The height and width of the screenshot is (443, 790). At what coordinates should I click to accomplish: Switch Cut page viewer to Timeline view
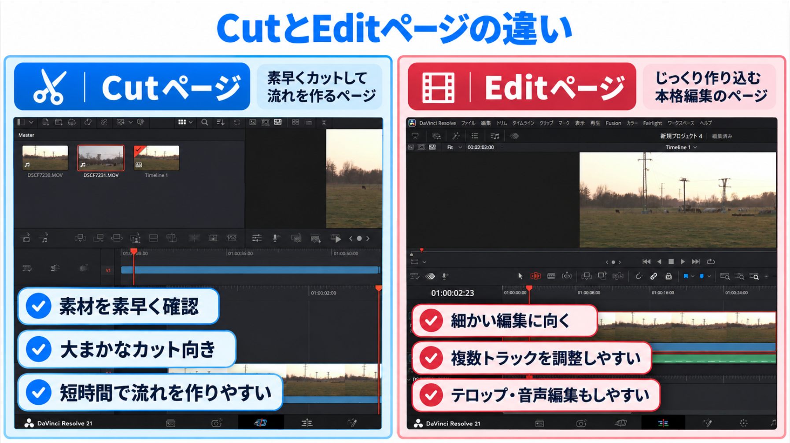tap(278, 122)
